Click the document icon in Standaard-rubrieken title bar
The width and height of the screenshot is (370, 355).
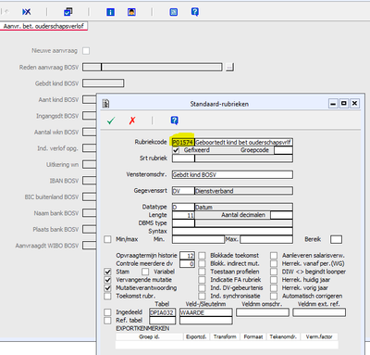coord(106,104)
